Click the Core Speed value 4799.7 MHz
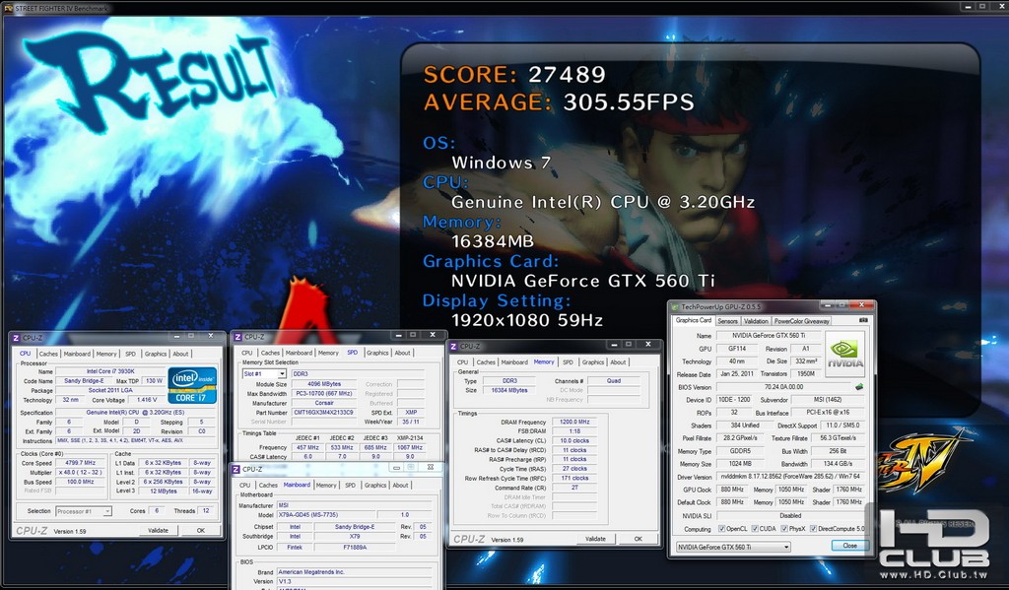This screenshot has height=590, width=1009. (81, 463)
